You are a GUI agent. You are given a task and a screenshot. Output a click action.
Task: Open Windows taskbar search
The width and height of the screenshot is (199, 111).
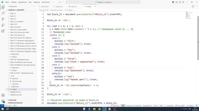click(x=7, y=109)
